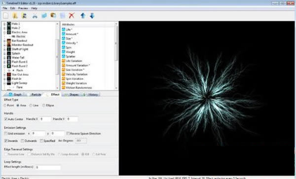
Task: Click the Splatter attribute icon
Action: coord(64,56)
